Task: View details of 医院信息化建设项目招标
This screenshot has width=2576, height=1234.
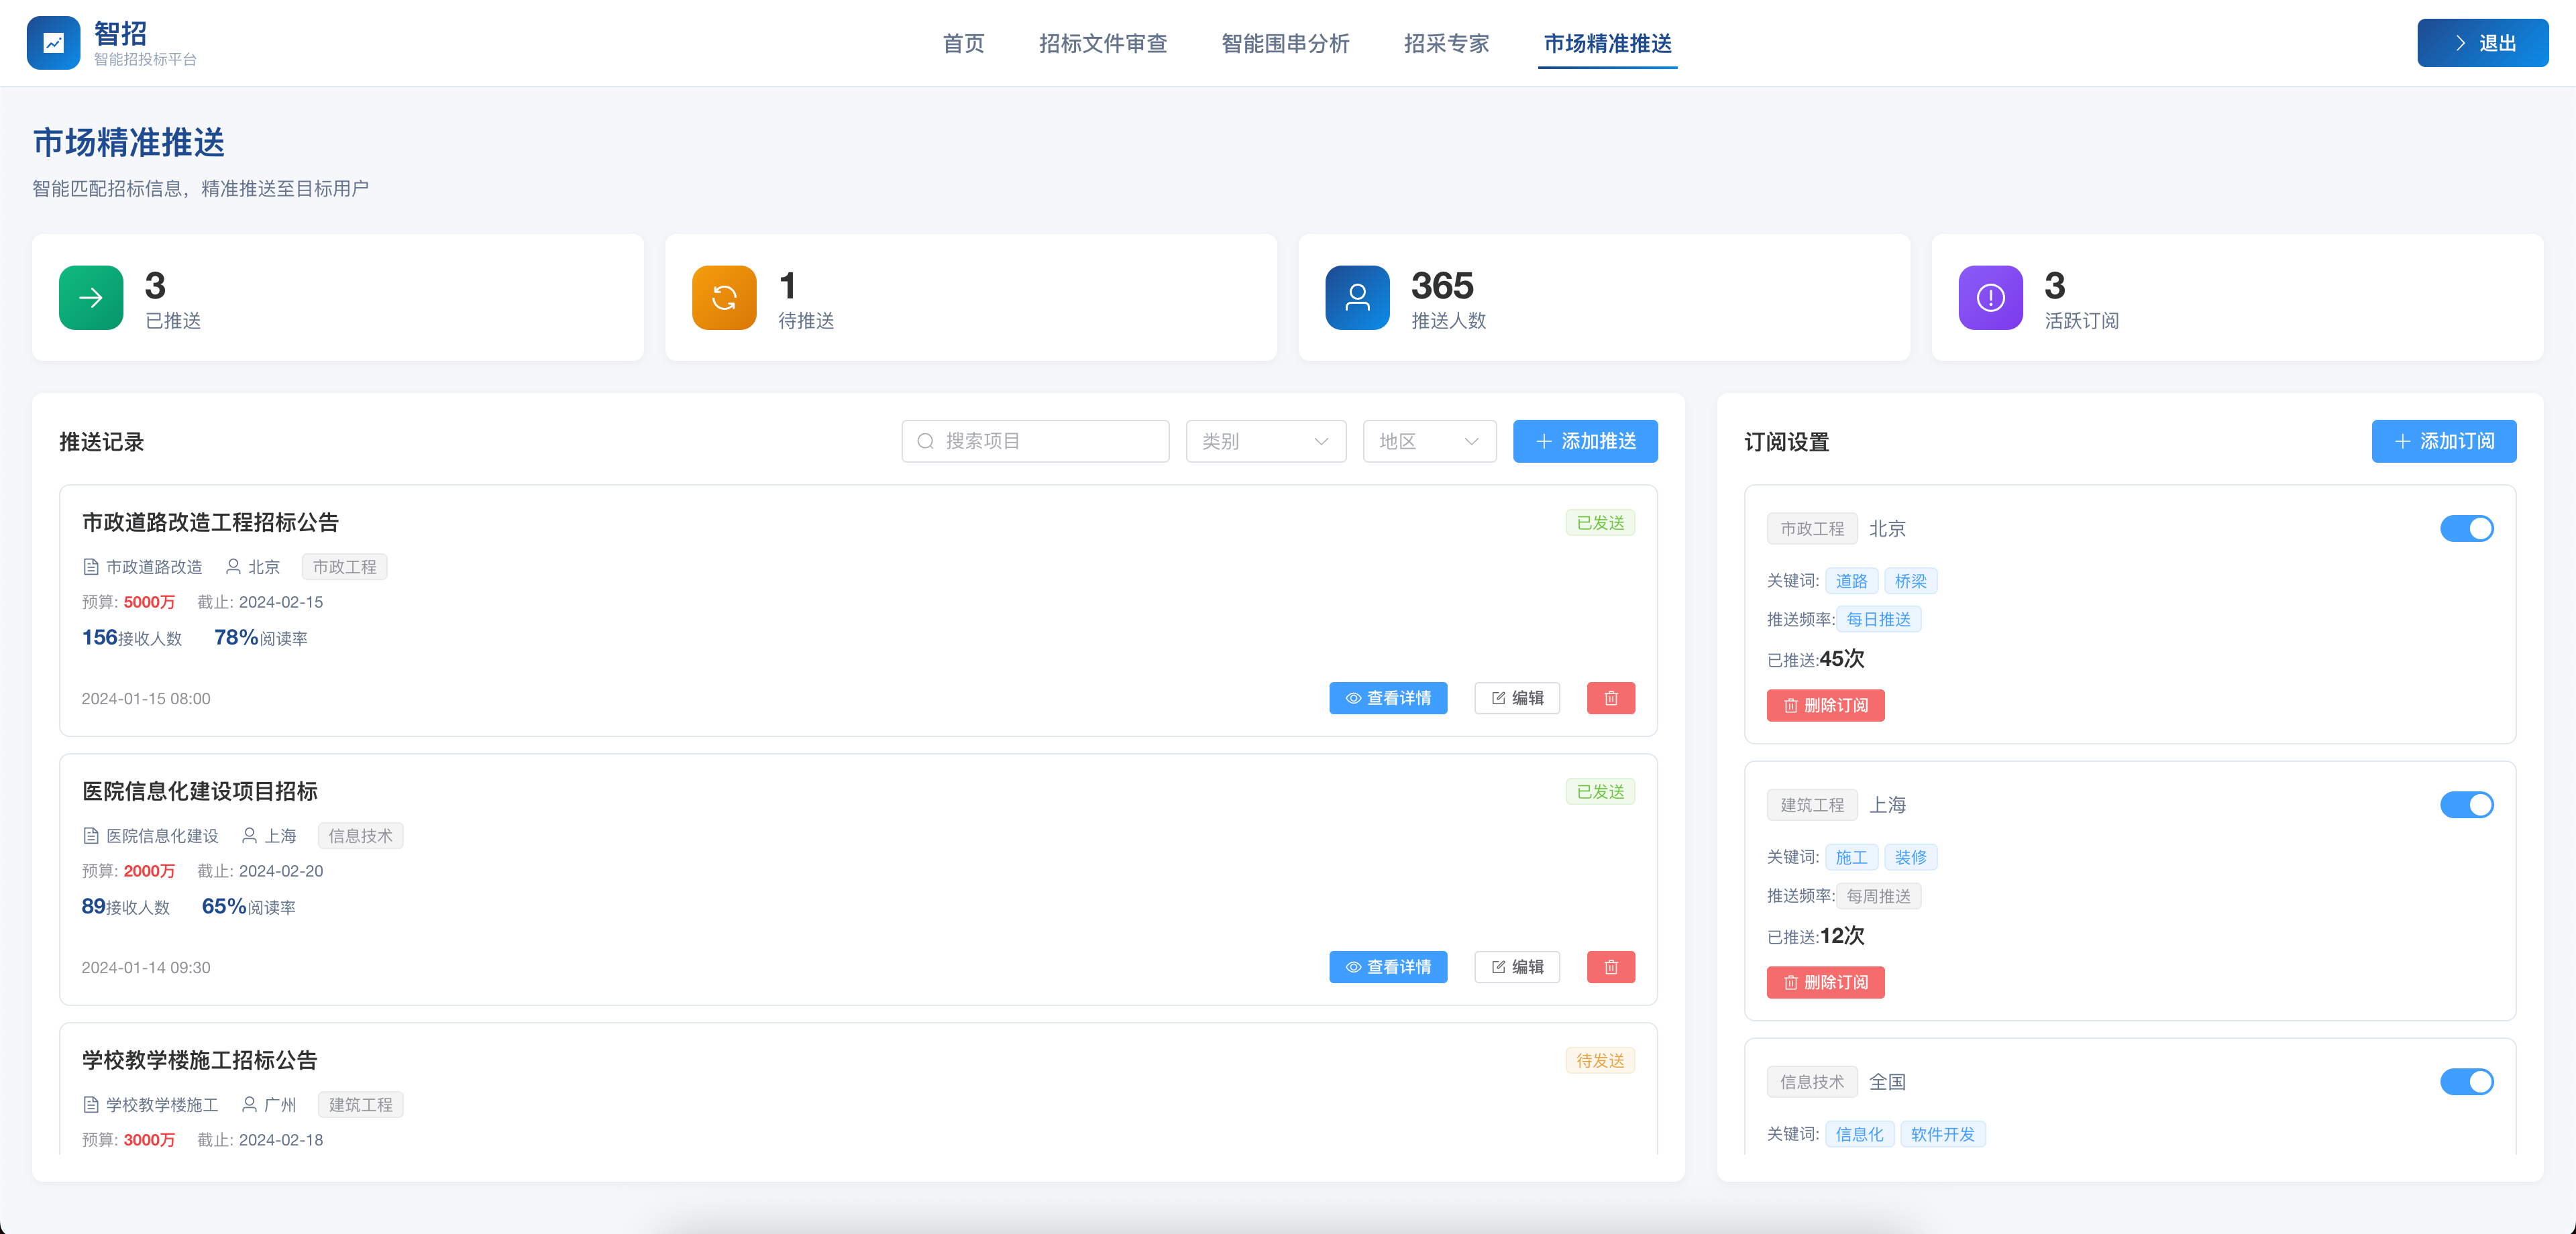Action: (x=1388, y=967)
